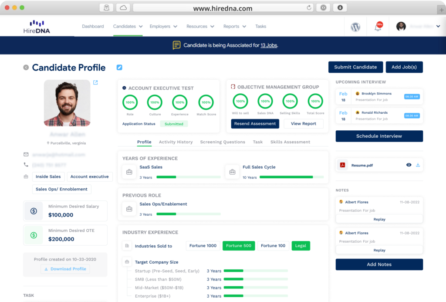Follow the 13 Jobs link

coord(269,45)
